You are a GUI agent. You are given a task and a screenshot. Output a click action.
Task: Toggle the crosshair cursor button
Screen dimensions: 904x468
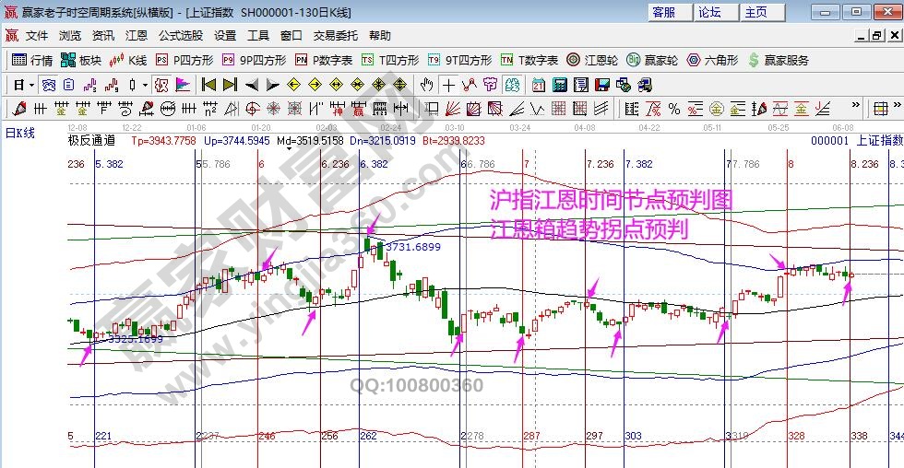click(x=448, y=85)
